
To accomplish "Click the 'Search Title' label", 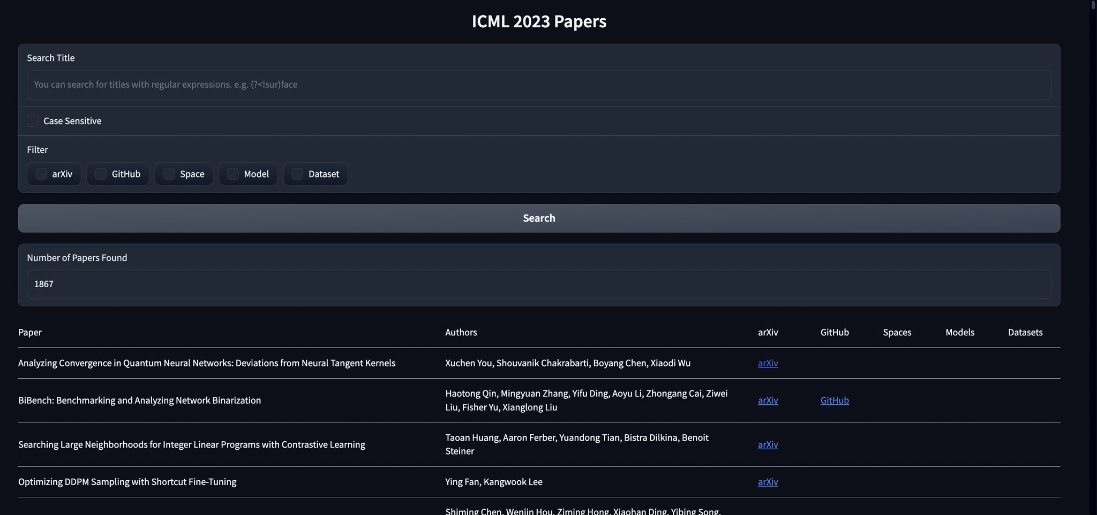I will click(51, 58).
